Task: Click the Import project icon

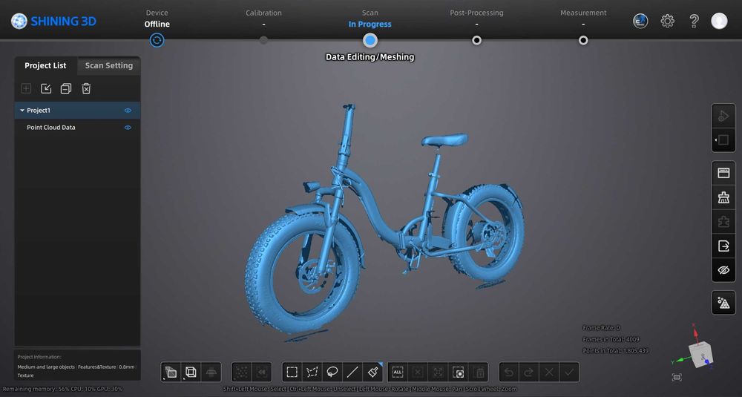Action: pyautogui.click(x=46, y=88)
